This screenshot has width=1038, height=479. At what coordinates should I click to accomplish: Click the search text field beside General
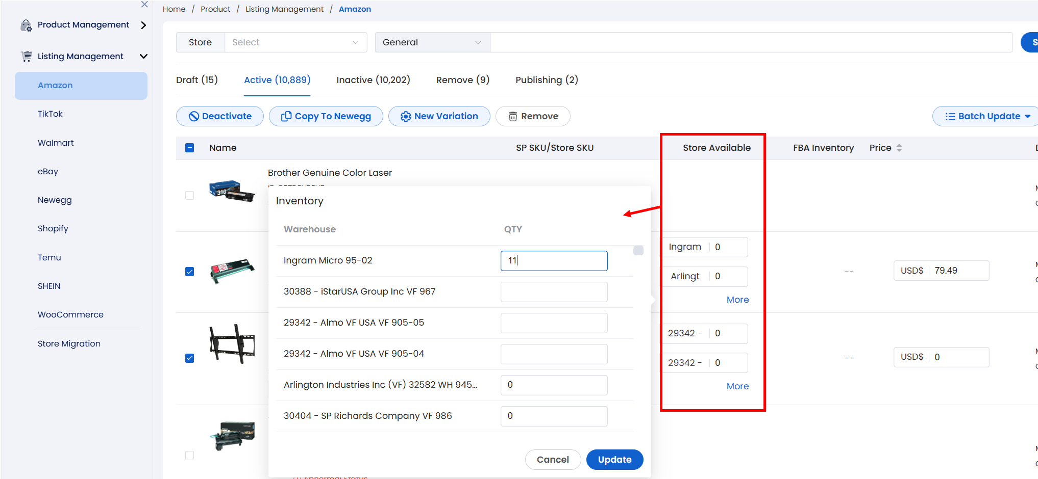pos(751,42)
